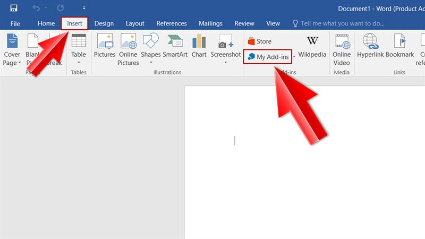Click My Add-ins button
Image resolution: width=425 pixels, height=239 pixels.
268,57
